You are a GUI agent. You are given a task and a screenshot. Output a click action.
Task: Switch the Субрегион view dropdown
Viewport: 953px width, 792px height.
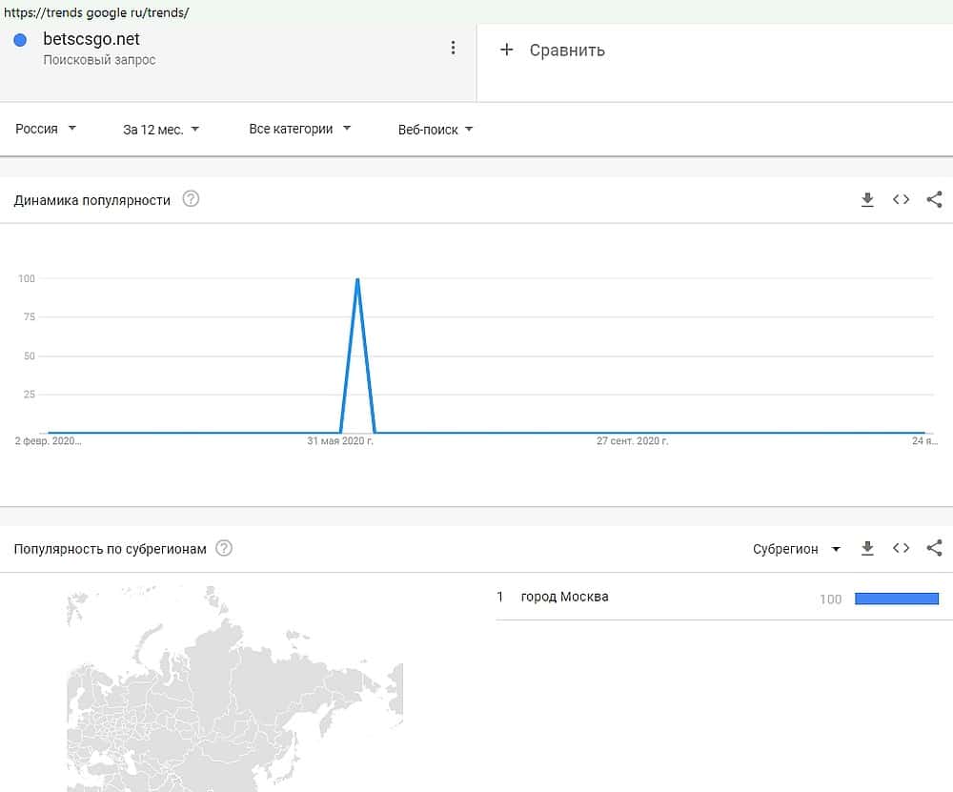797,549
